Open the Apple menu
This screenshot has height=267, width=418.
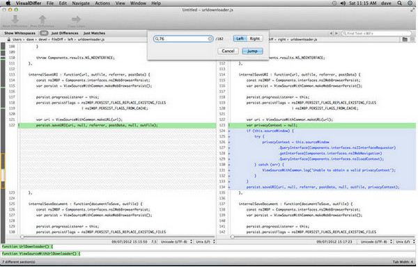point(8,3)
